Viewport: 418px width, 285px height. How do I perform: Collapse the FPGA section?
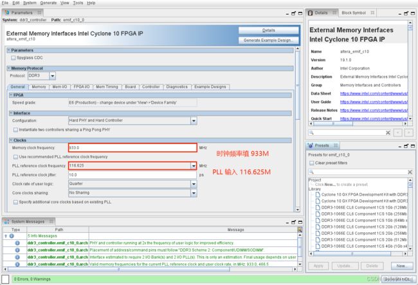(11, 95)
